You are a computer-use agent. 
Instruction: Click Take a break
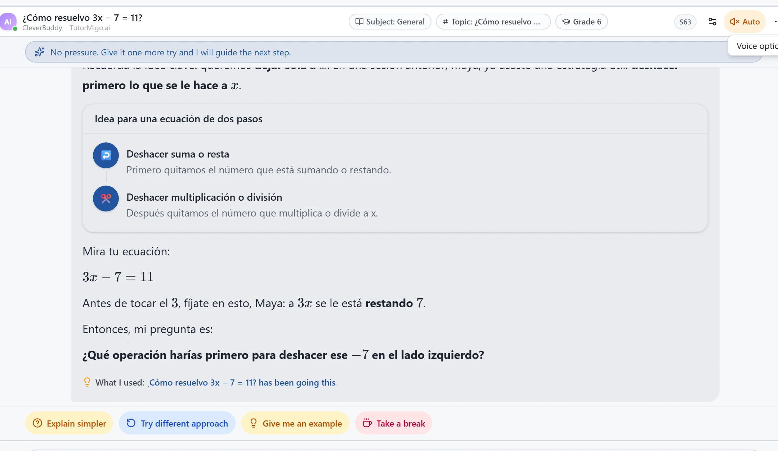(394, 423)
